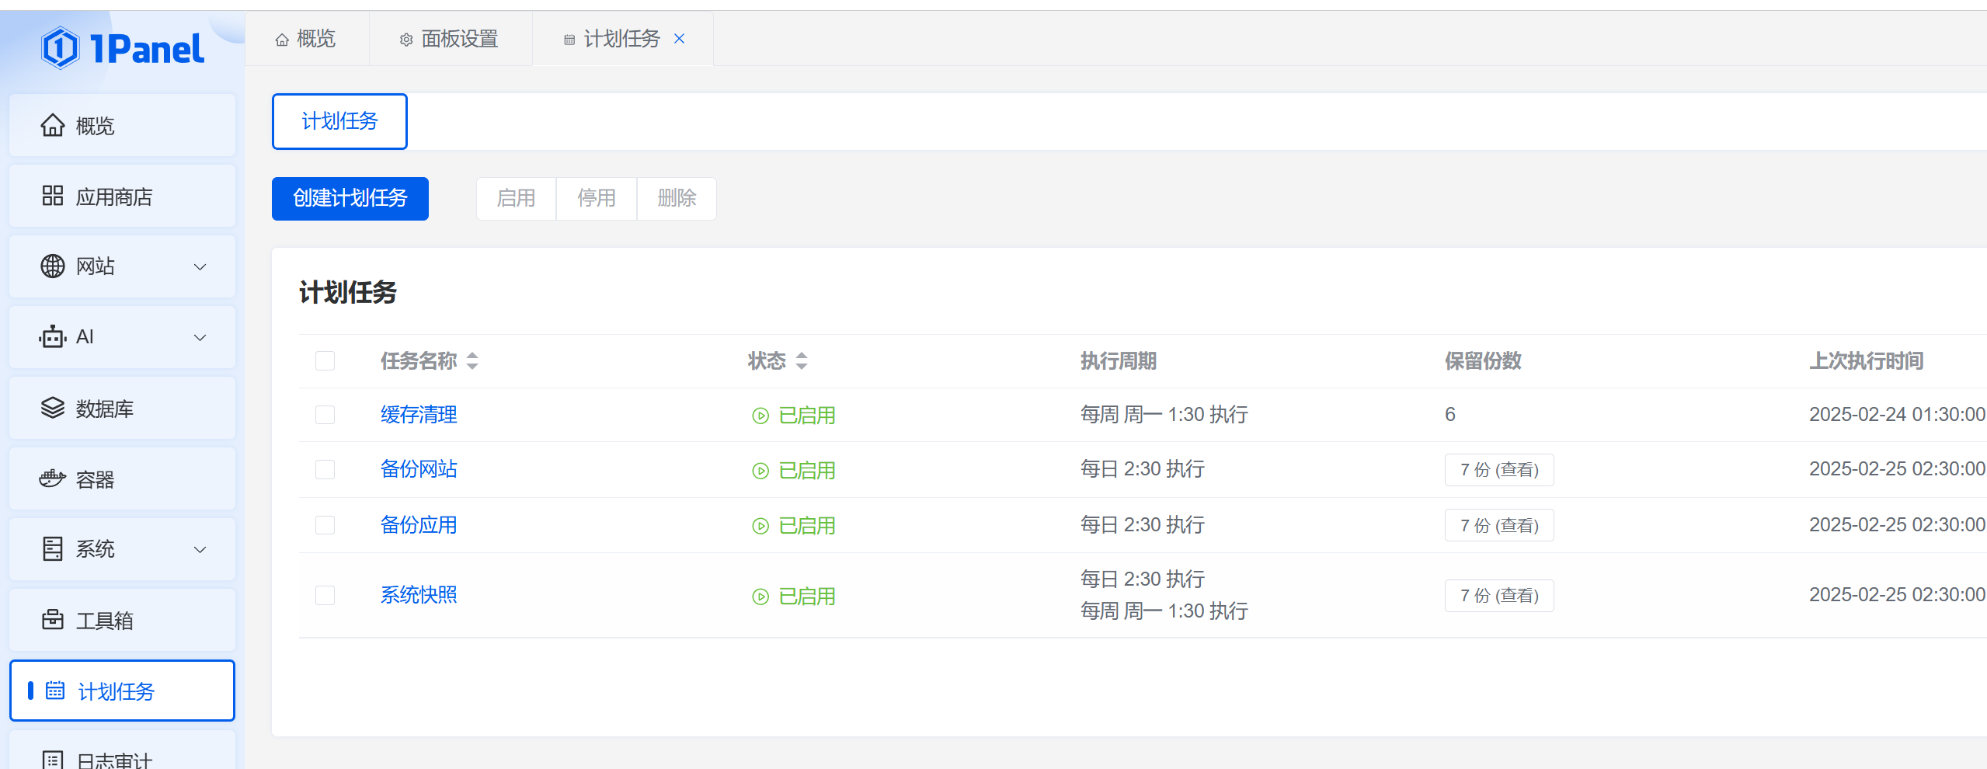
Task: Close the 计划任务 tab with X
Action: (680, 39)
